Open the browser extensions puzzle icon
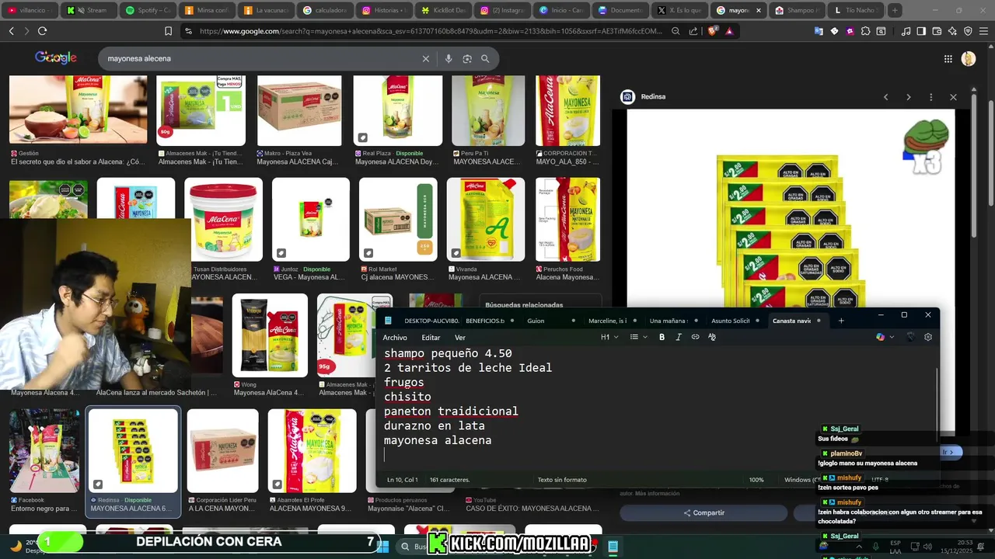This screenshot has width=995, height=559. 865,31
